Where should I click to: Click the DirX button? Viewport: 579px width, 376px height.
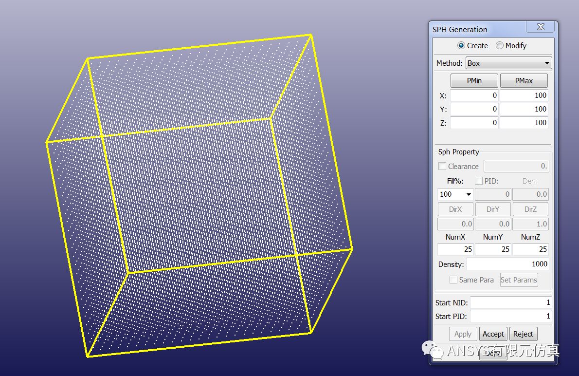[455, 209]
